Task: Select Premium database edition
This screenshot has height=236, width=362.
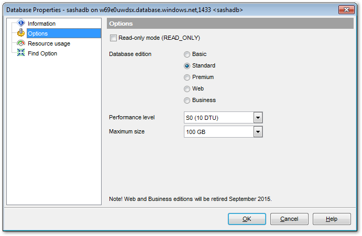Action: pos(187,77)
